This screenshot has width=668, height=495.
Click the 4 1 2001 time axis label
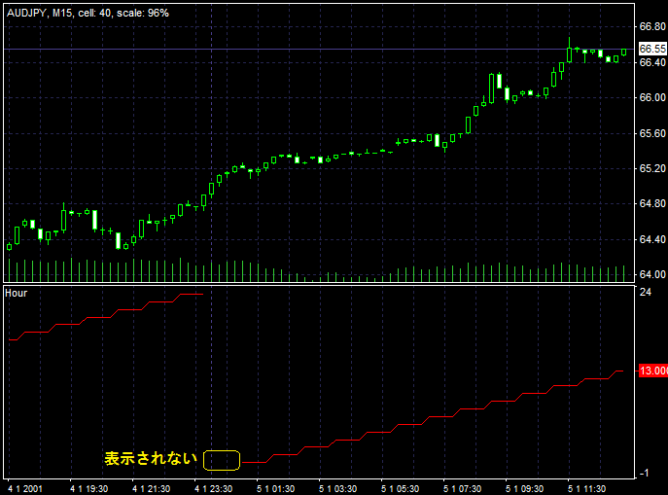(x=25, y=488)
